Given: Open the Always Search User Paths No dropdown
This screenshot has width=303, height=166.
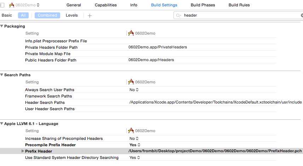Looking at the screenshot, I should 134,90.
